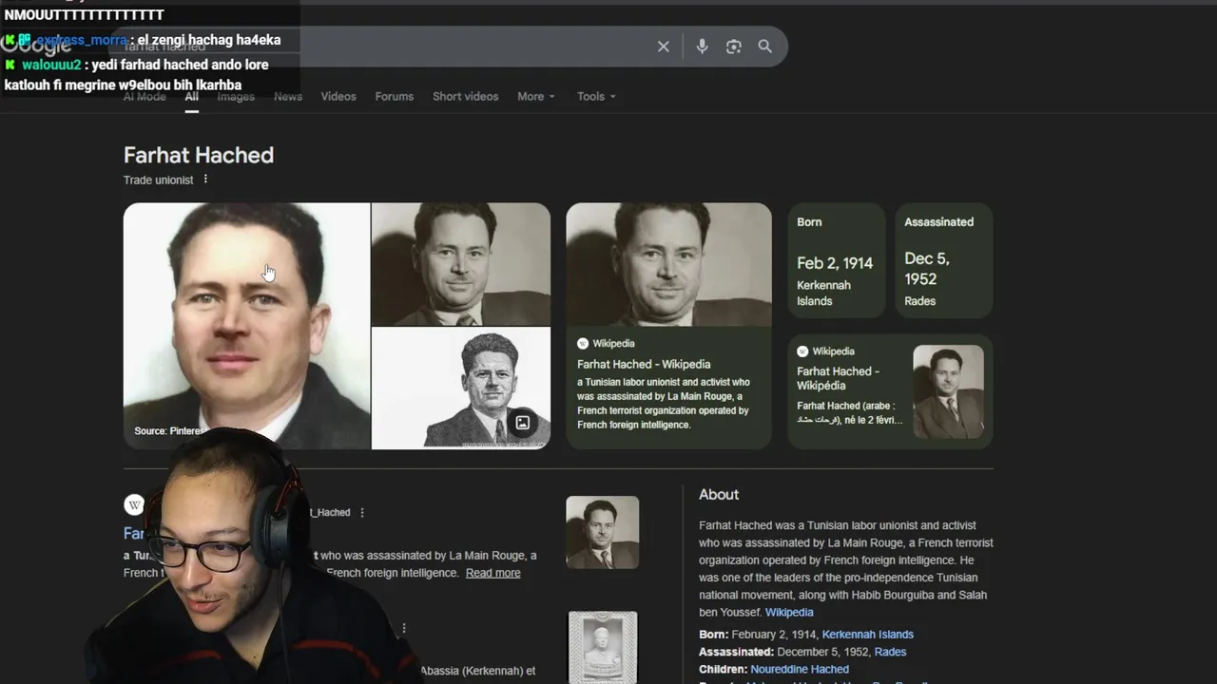Click the Assassinated Dec 5, 1952 card
This screenshot has width=1217, height=684.
943,260
